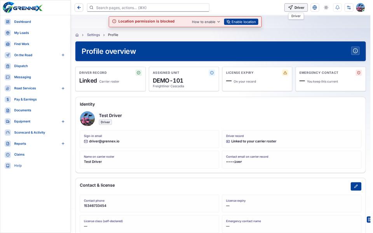Toggle the light theme sun icon
Image resolution: width=373 pixels, height=233 pixels.
click(326, 8)
